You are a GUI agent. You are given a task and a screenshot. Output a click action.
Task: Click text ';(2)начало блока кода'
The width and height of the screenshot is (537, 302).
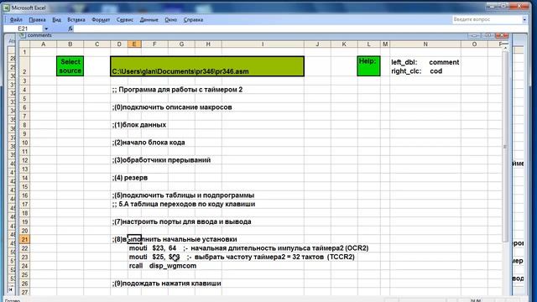pos(149,143)
